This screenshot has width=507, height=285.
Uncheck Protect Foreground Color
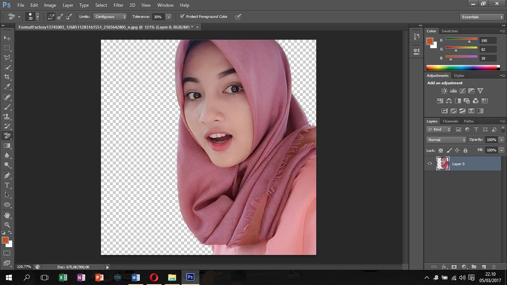click(x=182, y=16)
